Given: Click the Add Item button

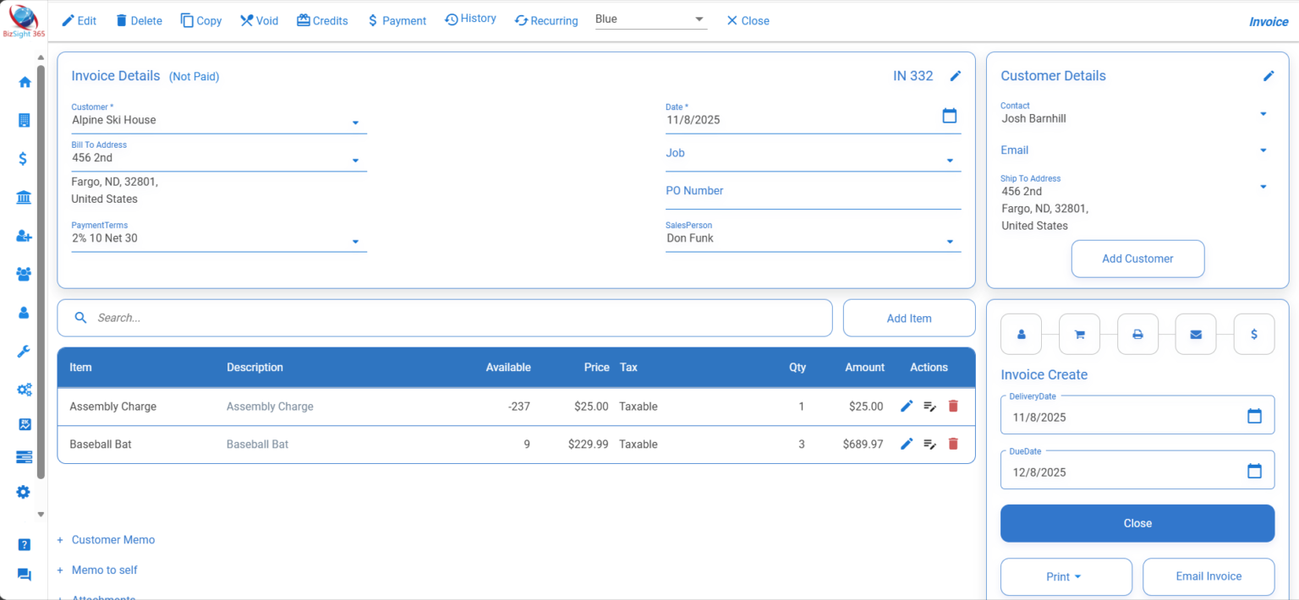Looking at the screenshot, I should (908, 318).
